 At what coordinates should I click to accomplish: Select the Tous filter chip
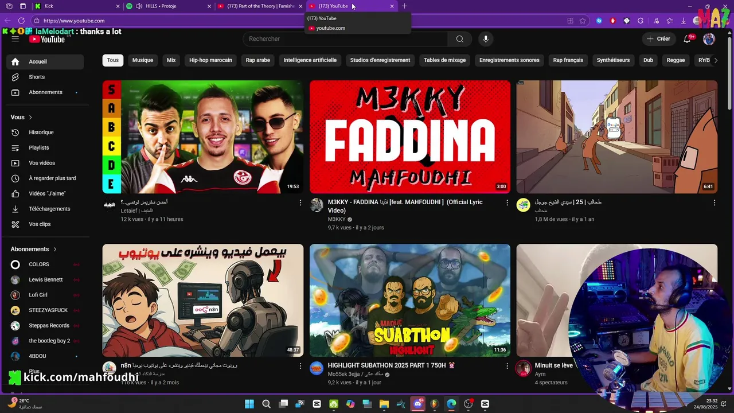click(x=113, y=60)
